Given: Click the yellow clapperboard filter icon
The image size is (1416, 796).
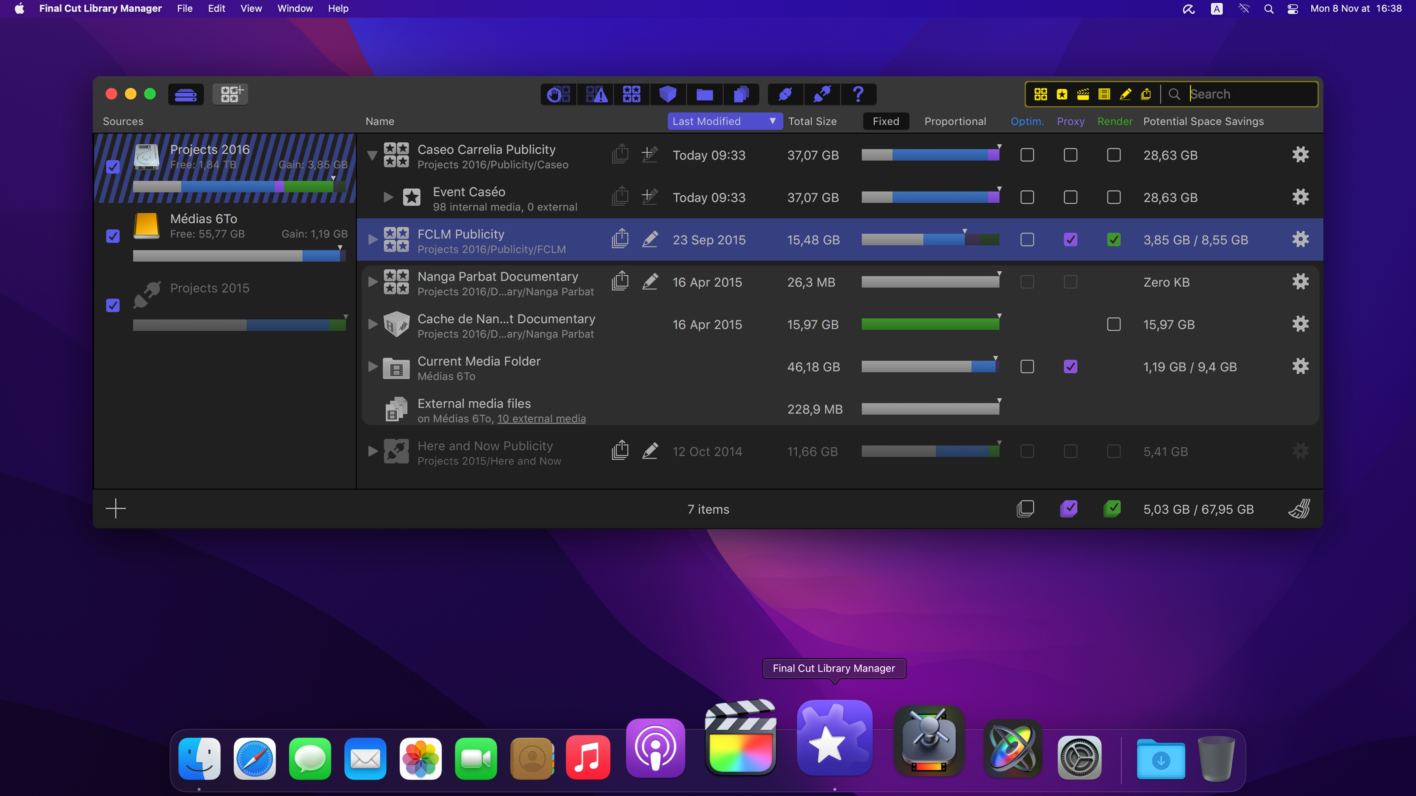Looking at the screenshot, I should click(1083, 94).
